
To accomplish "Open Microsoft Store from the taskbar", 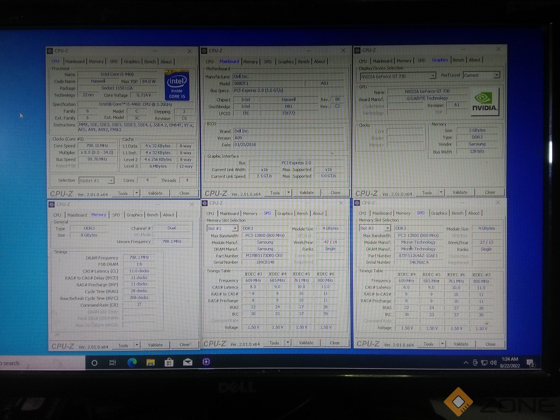I will click(169, 363).
